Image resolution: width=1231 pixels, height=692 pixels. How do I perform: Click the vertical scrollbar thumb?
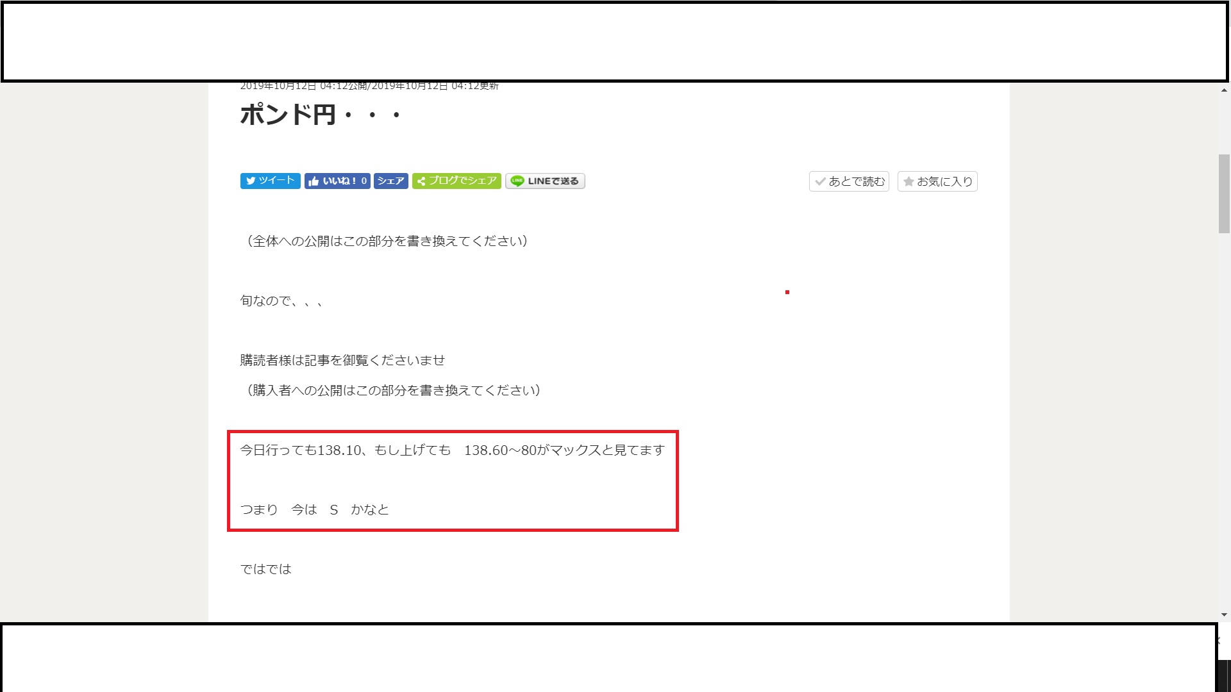point(1224,194)
